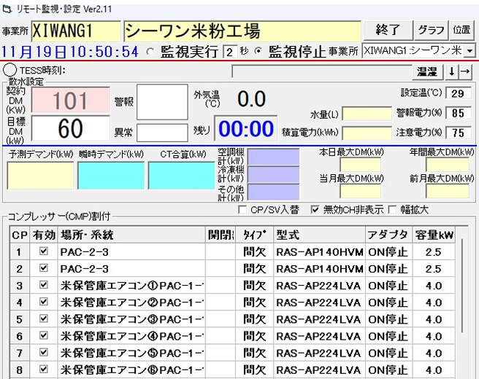Open the グラフ (Graph) view

click(431, 30)
